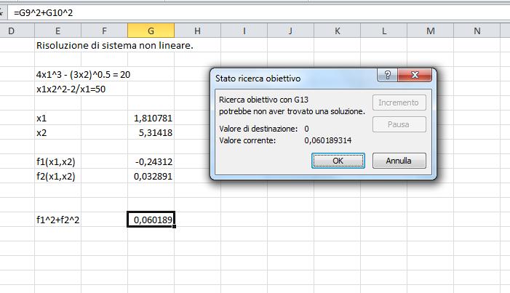Open help with the question mark icon
This screenshot has width=510, height=293.
pyautogui.click(x=387, y=76)
